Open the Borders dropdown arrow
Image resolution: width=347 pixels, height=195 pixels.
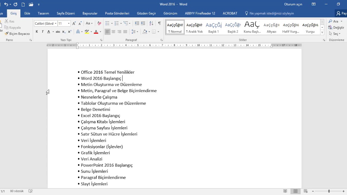158,32
